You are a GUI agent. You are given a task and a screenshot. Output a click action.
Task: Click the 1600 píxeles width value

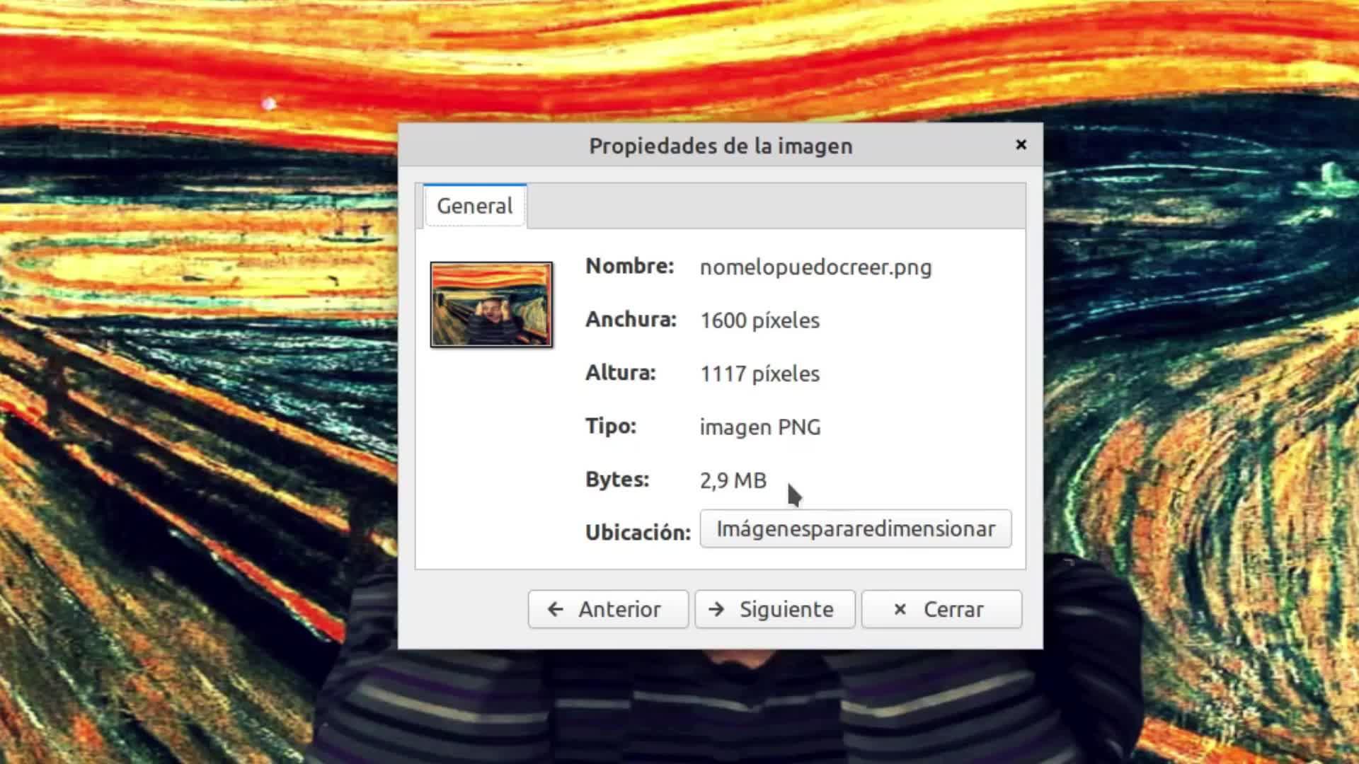coord(759,320)
